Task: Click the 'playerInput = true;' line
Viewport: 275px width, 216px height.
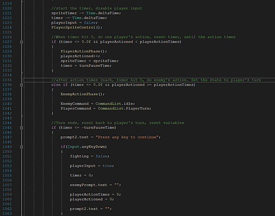Action: pyautogui.click(x=92, y=166)
